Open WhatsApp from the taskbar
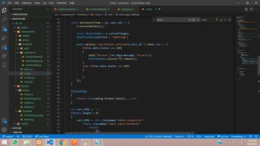 15,142
